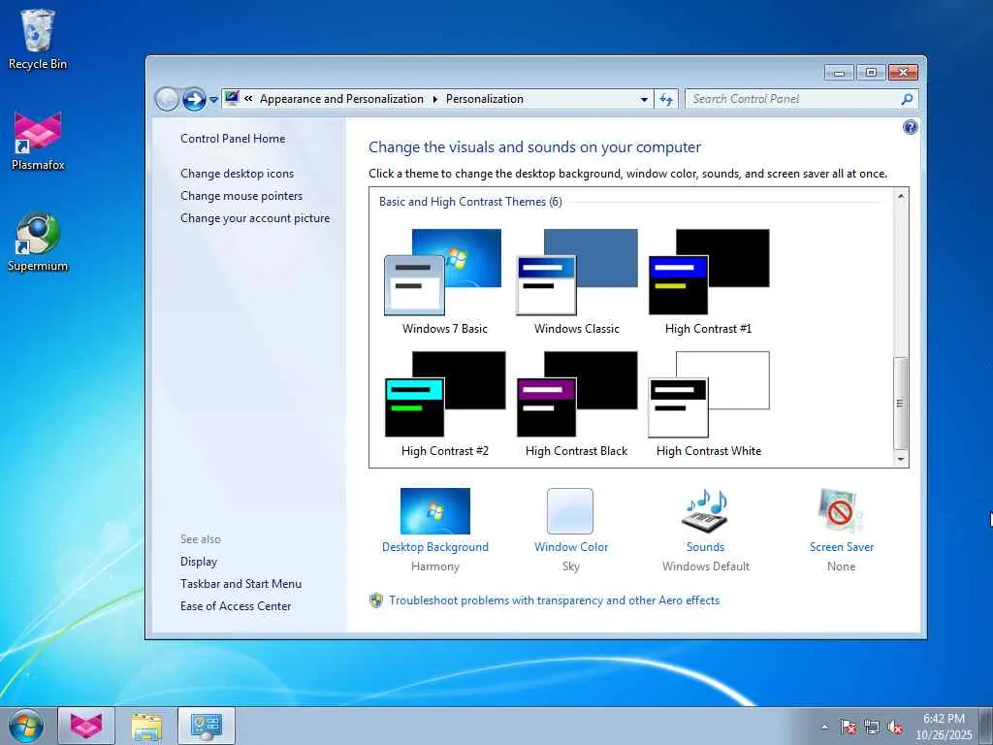The height and width of the screenshot is (745, 993).
Task: Click the network tray icon
Action: click(872, 727)
